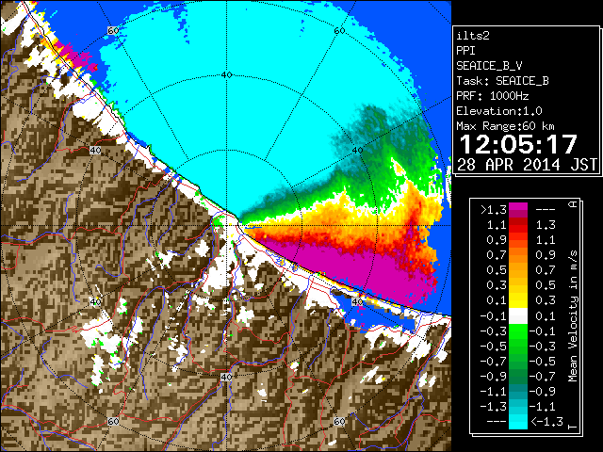This screenshot has height=452, width=603.
Task: Select the bright green -0.1 legend band
Action: pos(518,331)
